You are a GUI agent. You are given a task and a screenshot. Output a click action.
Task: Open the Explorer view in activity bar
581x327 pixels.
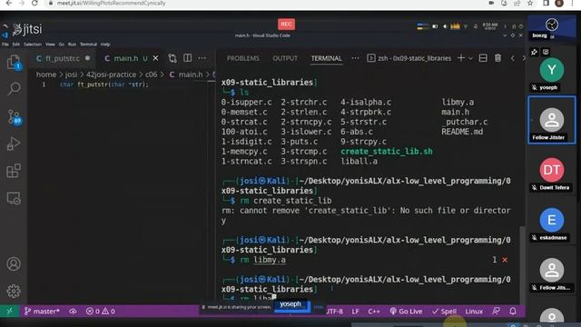coord(14,62)
